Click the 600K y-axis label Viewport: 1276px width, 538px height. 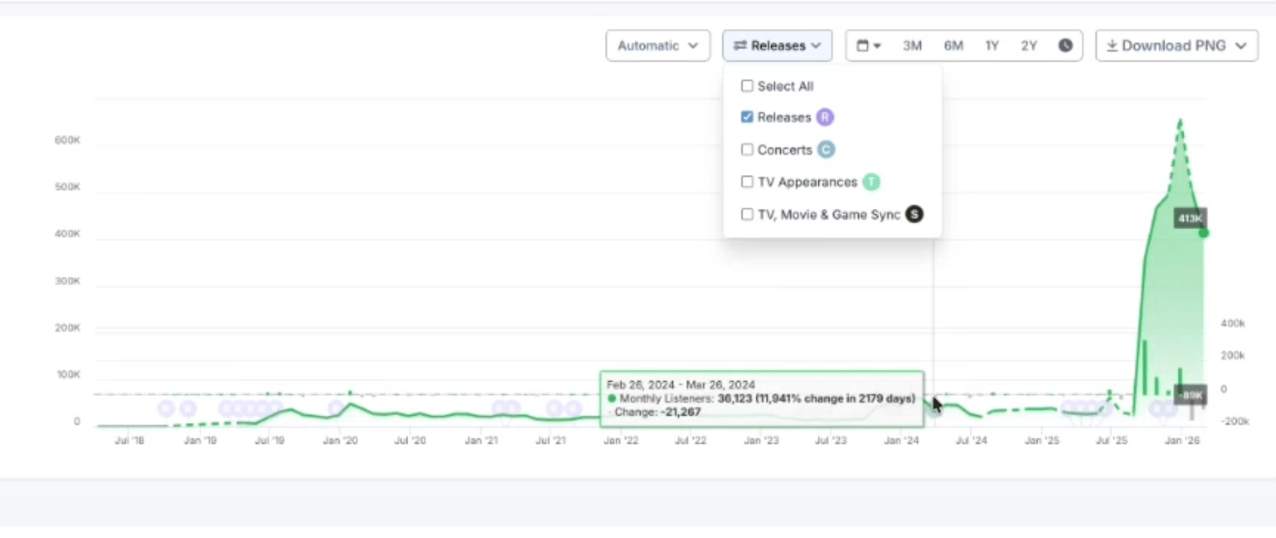(67, 140)
